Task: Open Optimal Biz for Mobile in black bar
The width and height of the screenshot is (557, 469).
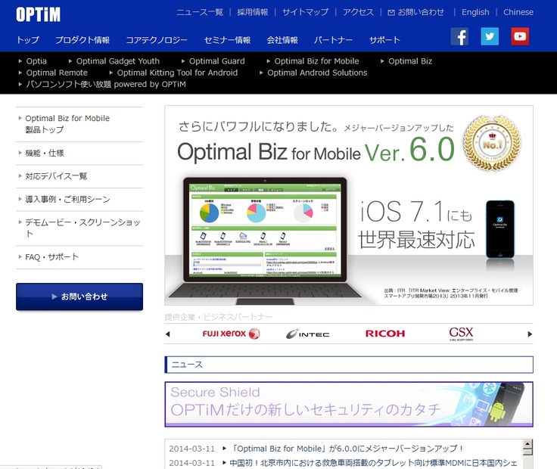Action: (316, 61)
